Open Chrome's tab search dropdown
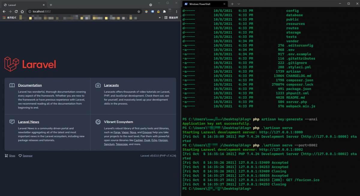Screen dimensions: 360x196 pyautogui.click(x=151, y=5)
